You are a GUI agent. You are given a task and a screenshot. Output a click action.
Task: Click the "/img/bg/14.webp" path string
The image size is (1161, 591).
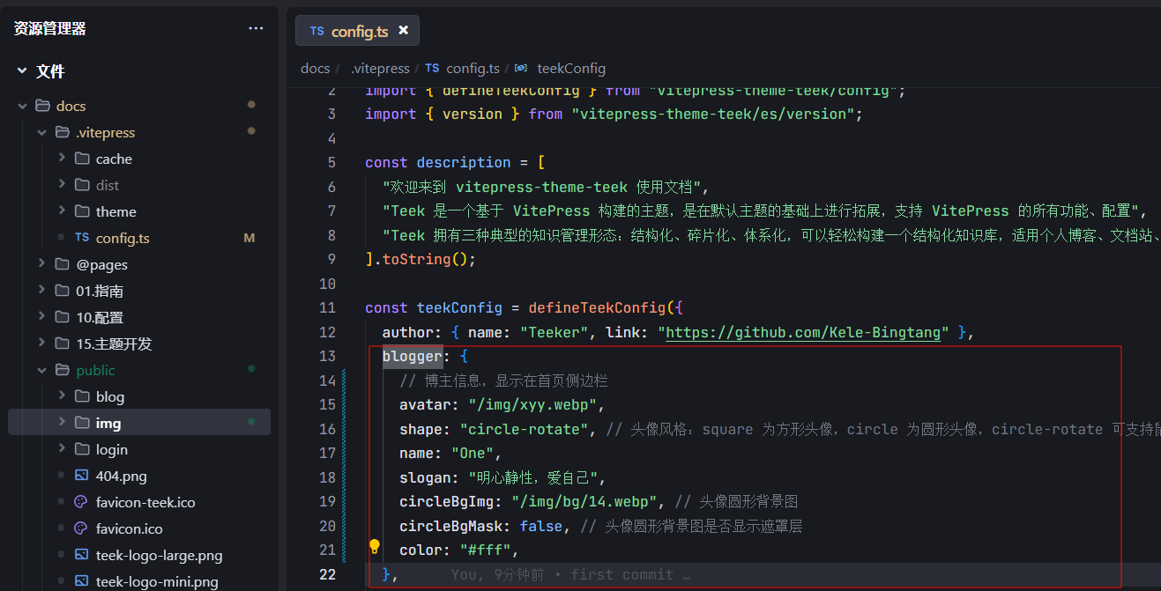point(585,501)
